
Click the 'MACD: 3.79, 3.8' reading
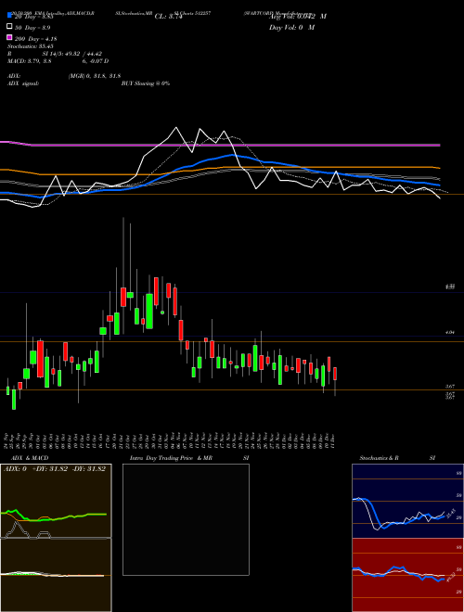30,61
